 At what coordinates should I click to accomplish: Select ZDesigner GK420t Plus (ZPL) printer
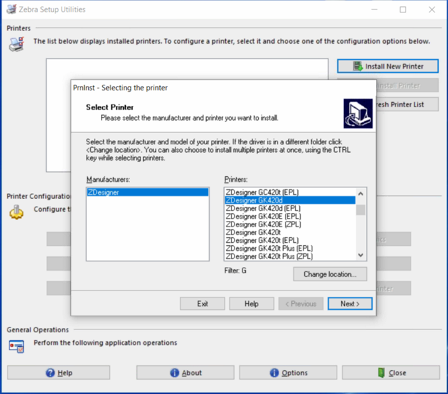click(290, 256)
